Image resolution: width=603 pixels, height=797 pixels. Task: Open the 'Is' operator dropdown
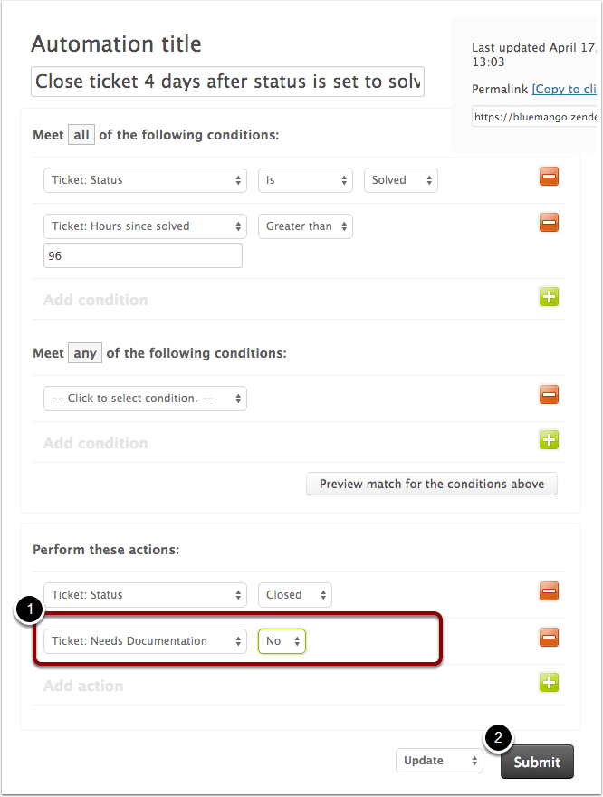point(305,180)
